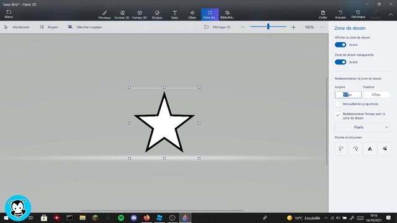Click the zoom slider handle
397x223 pixels.
(268, 27)
